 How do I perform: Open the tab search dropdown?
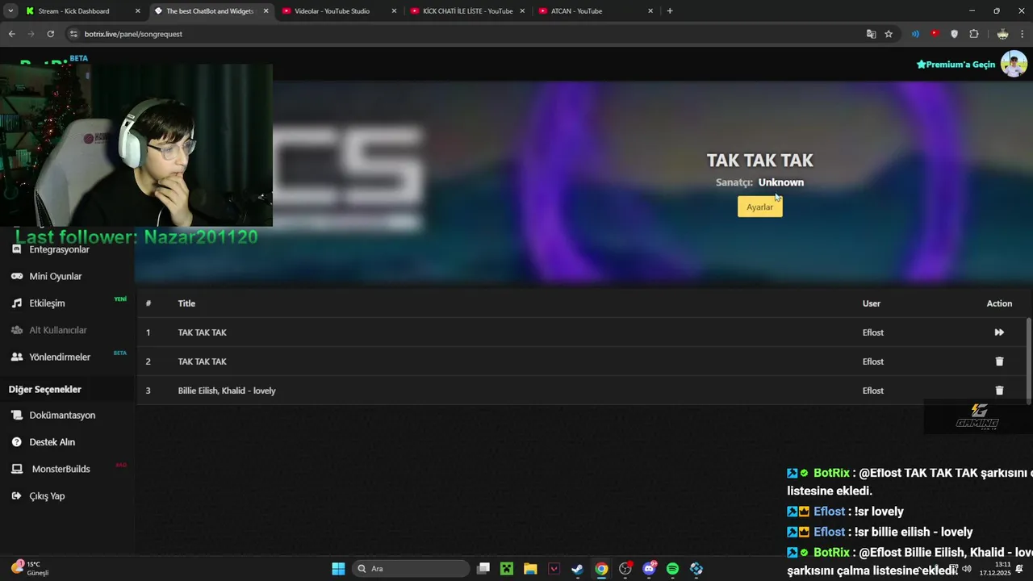[x=10, y=11]
